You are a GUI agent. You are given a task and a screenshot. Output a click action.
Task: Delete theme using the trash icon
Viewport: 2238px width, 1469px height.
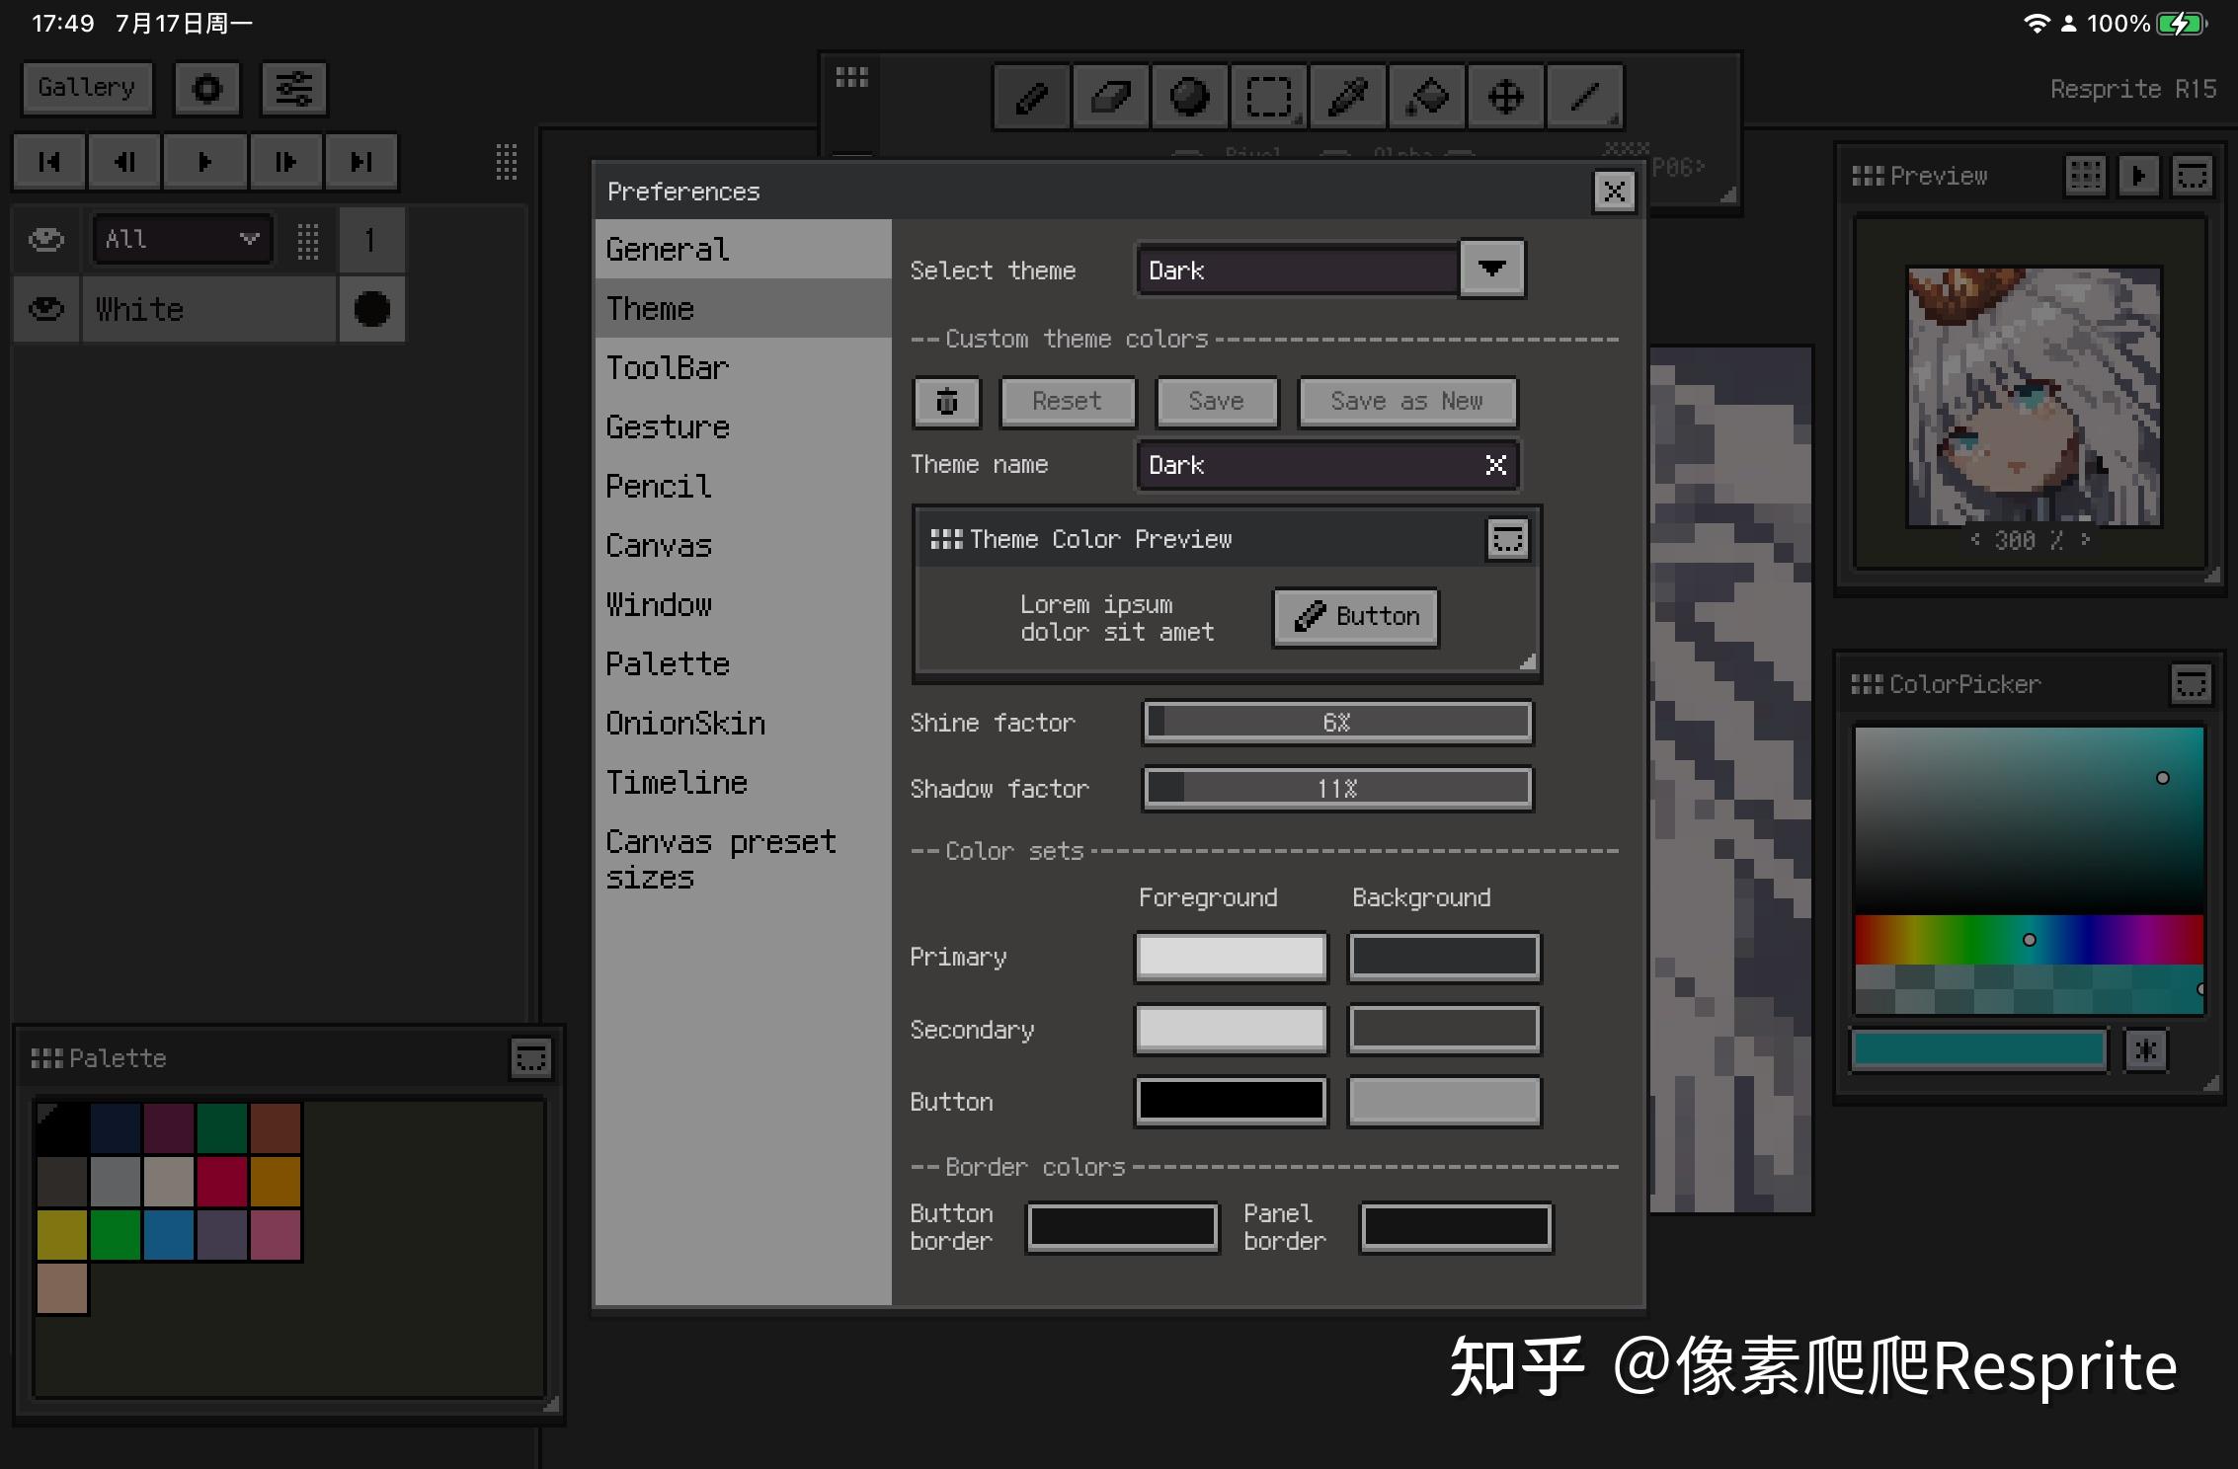[946, 402]
